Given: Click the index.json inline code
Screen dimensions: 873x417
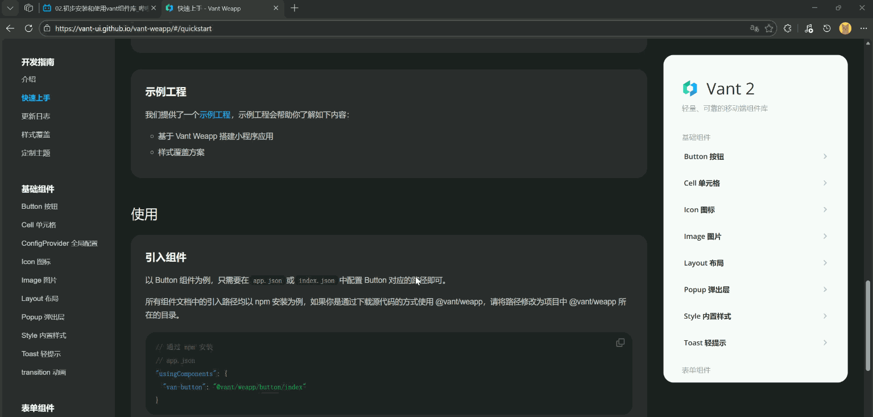Looking at the screenshot, I should point(317,280).
